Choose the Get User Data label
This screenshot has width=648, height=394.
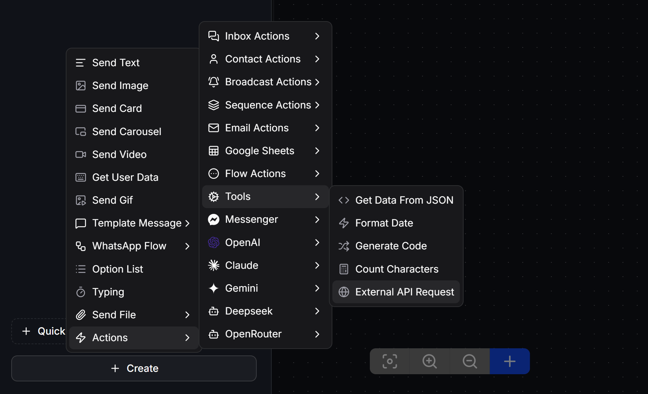pos(125,177)
